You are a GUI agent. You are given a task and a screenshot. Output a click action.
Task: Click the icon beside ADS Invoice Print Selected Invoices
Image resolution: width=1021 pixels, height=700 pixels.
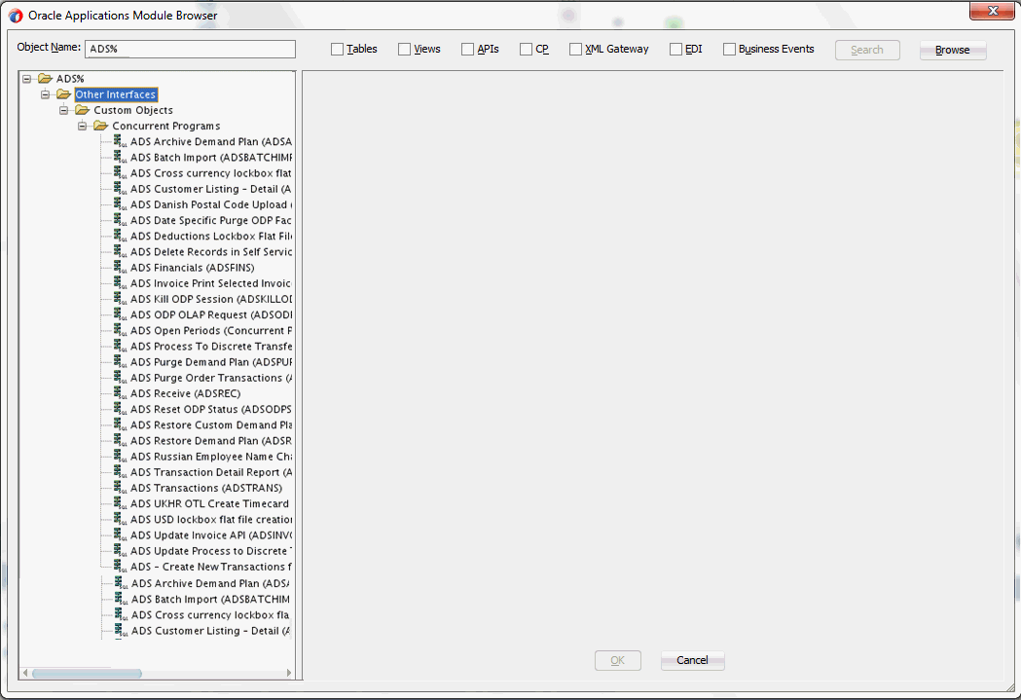coord(121,283)
